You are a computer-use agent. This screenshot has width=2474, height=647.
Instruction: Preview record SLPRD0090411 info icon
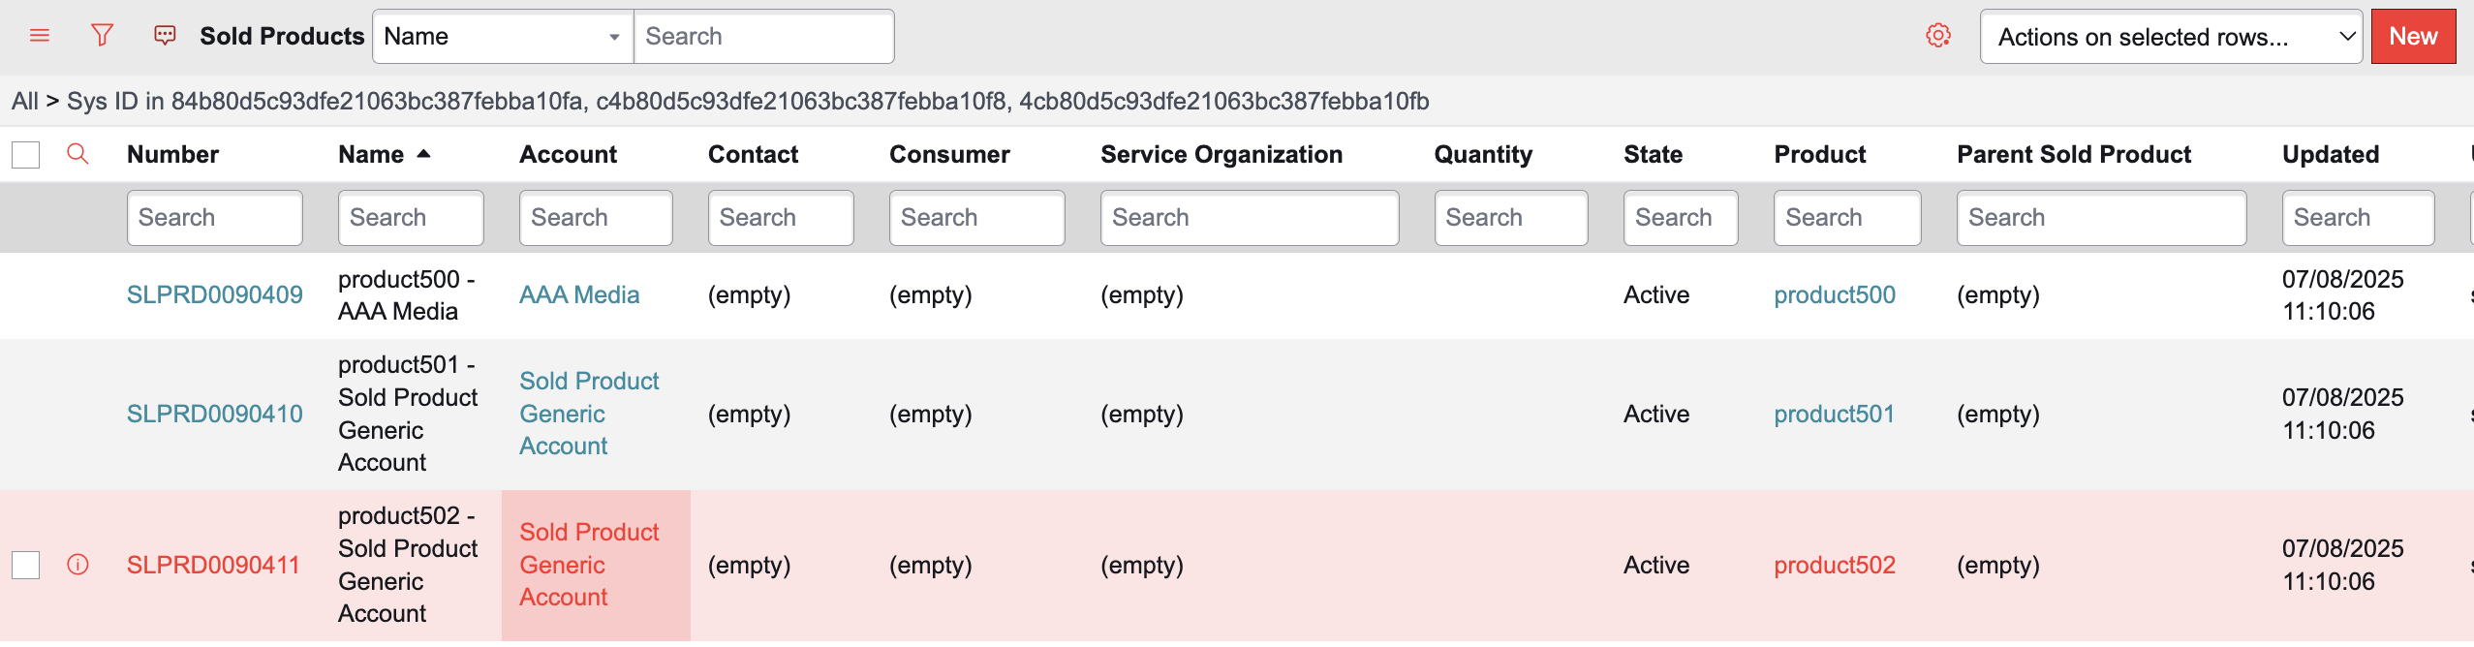(77, 565)
